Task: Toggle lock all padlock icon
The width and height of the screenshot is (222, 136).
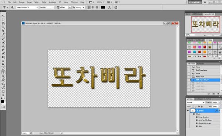Action: (x=202, y=106)
